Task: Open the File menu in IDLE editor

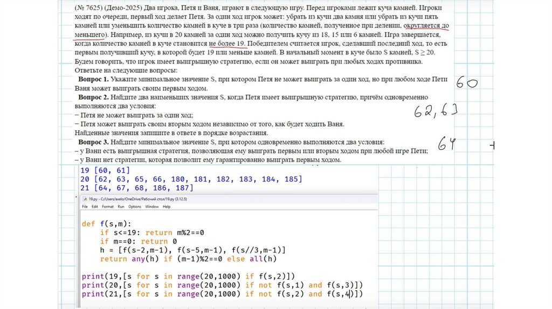Action: click(85, 207)
